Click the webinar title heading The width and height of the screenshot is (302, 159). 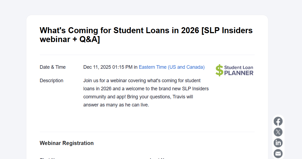tap(146, 34)
